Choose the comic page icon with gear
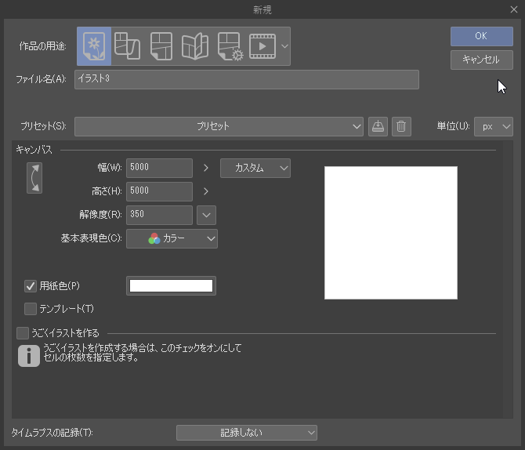 click(x=229, y=45)
